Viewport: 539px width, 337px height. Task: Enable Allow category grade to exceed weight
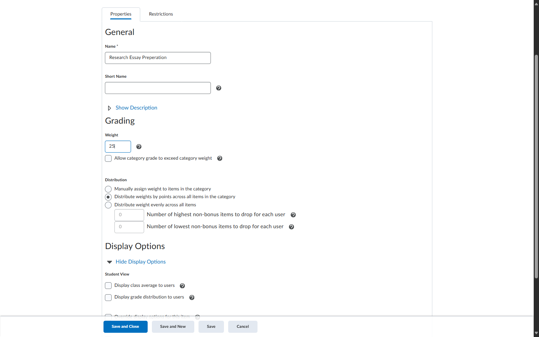click(108, 159)
